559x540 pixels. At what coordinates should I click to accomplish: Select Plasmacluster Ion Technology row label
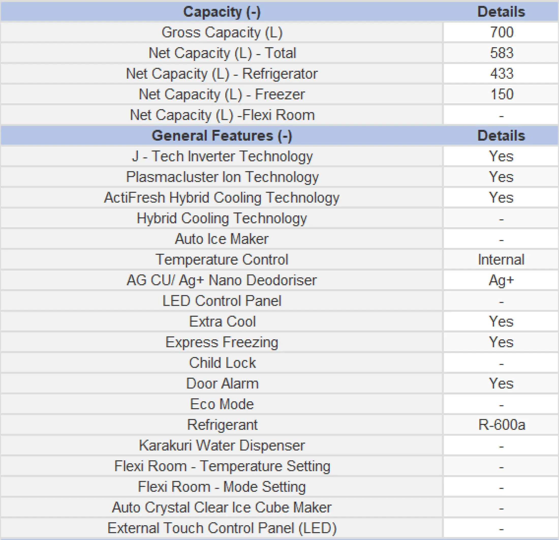(x=222, y=177)
